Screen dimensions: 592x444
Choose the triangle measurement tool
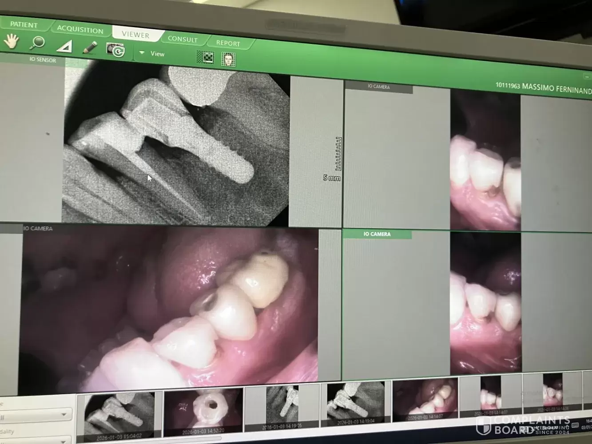click(65, 46)
